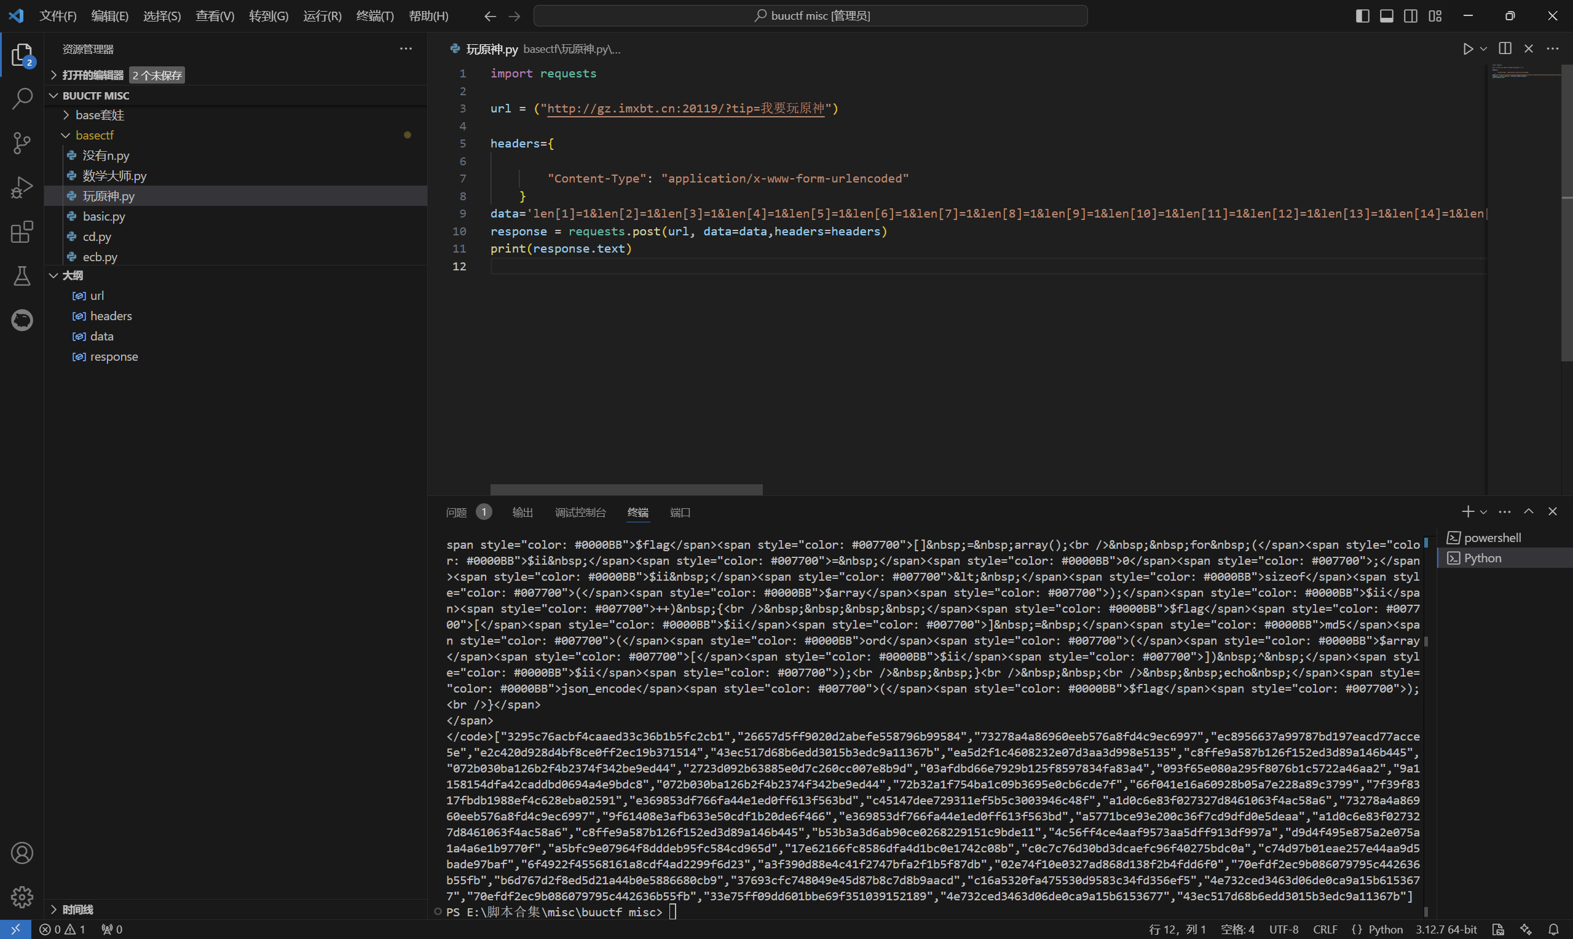The height and width of the screenshot is (939, 1573).
Task: Open the Search view in activity bar
Action: click(x=22, y=99)
